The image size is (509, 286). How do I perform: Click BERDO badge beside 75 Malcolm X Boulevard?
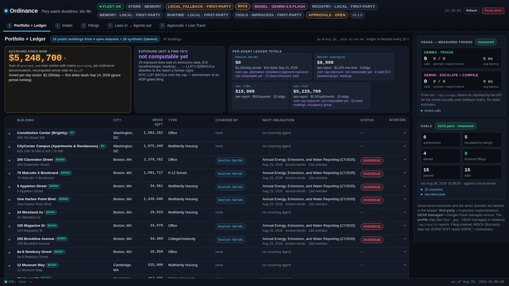(66, 173)
